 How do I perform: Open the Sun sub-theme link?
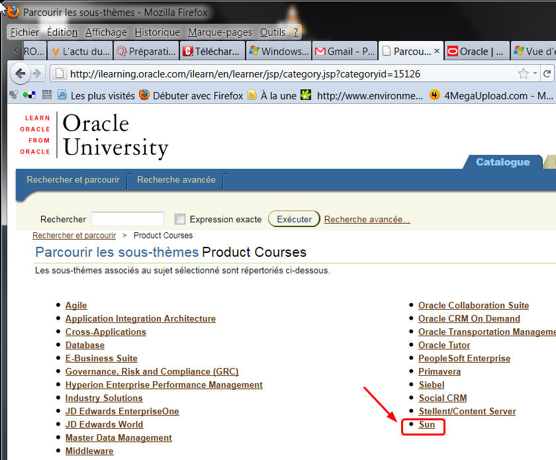coord(426,424)
